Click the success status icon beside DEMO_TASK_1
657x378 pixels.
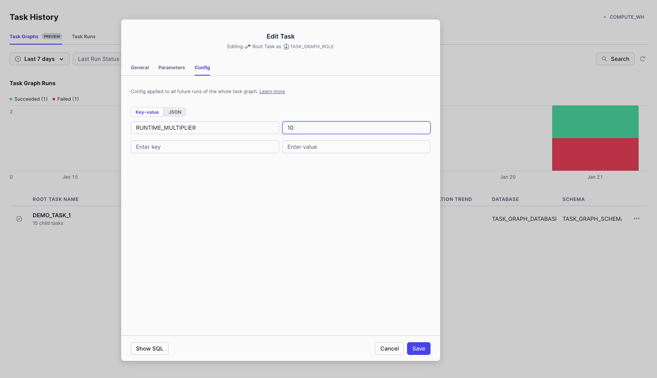pyautogui.click(x=19, y=219)
